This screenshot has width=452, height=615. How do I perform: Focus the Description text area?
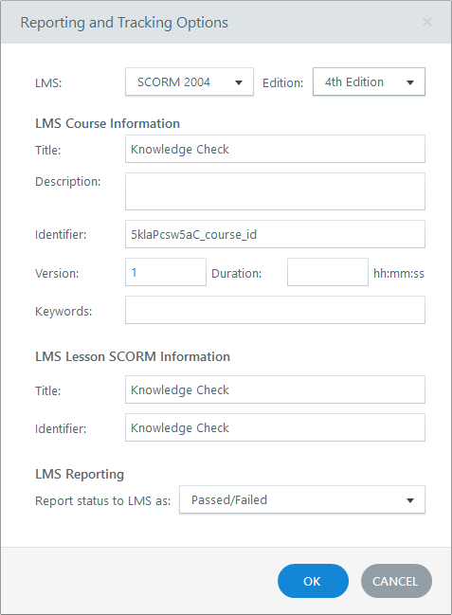pos(275,191)
